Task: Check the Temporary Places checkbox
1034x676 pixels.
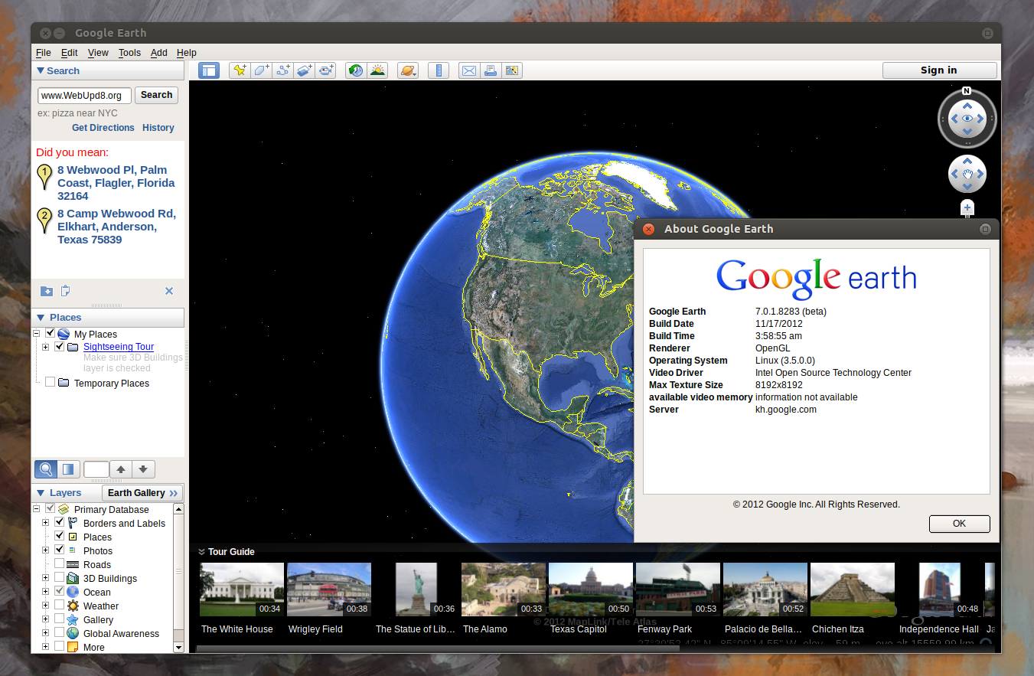Action: 51,382
